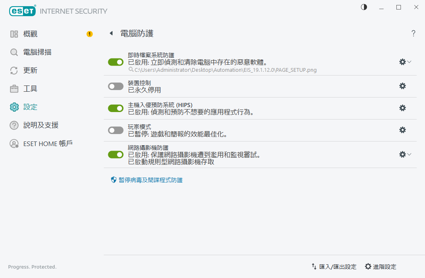Enable the 裝置控制 switch
425x278 pixels.
click(x=116, y=86)
